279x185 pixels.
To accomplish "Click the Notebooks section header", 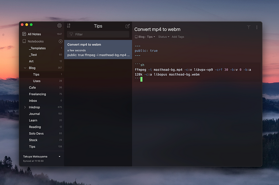I will click(36, 41).
